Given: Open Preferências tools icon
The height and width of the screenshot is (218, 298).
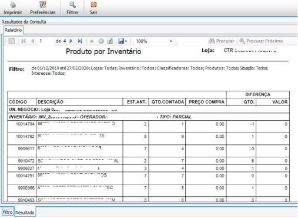Looking at the screenshot, I should (x=42, y=5).
